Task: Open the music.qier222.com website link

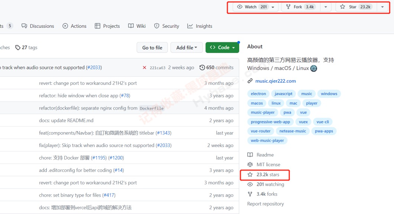Action: (x=276, y=81)
